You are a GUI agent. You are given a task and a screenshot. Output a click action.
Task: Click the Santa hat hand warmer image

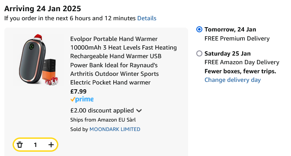coord(39,59)
